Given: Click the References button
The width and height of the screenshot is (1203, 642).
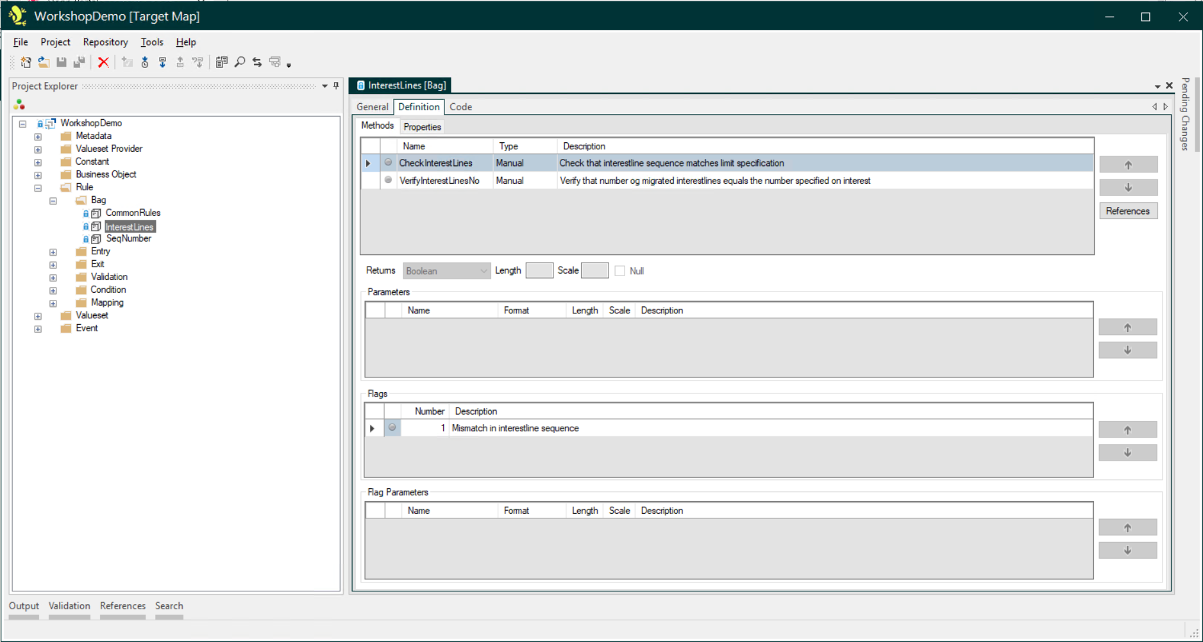Looking at the screenshot, I should pos(1127,211).
